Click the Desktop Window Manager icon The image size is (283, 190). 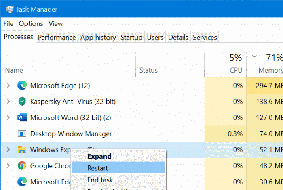22,134
